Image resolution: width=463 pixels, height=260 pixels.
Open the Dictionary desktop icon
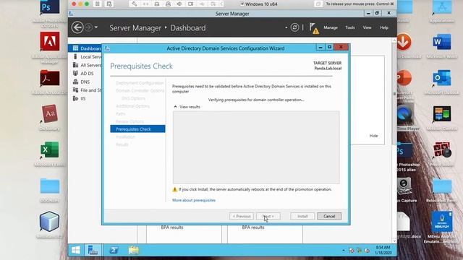tap(50, 114)
